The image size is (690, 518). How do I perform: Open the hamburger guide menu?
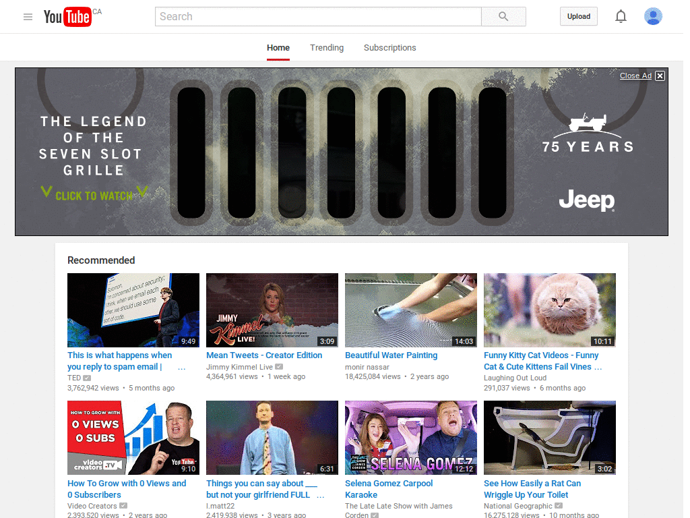(x=28, y=17)
